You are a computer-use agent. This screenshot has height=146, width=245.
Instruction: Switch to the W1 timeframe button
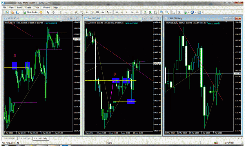click(x=132, y=12)
